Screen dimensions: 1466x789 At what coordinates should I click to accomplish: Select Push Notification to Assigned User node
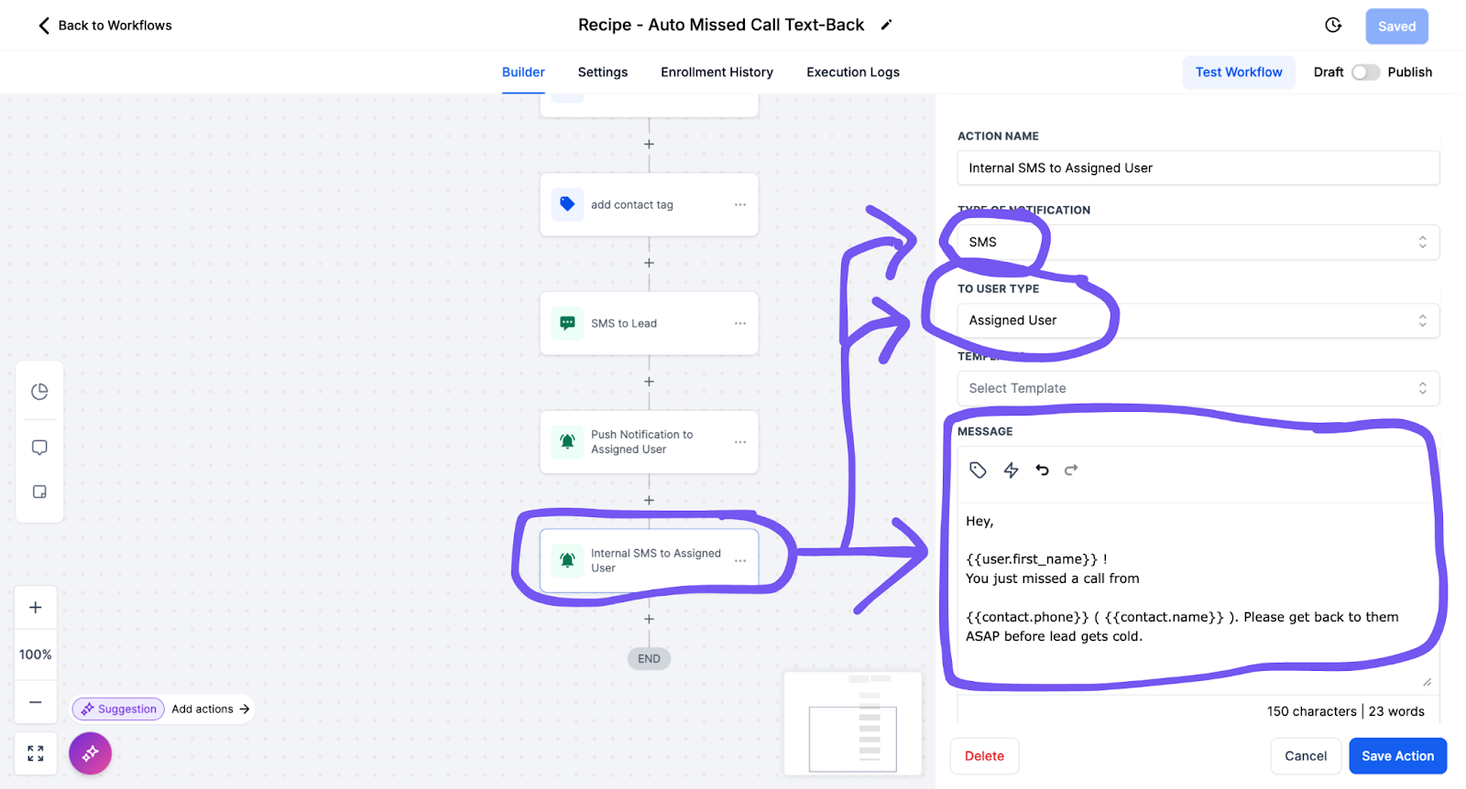pyautogui.click(x=649, y=442)
